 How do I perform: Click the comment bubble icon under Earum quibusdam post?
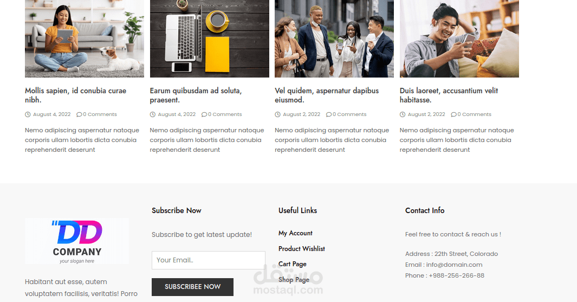click(x=204, y=114)
